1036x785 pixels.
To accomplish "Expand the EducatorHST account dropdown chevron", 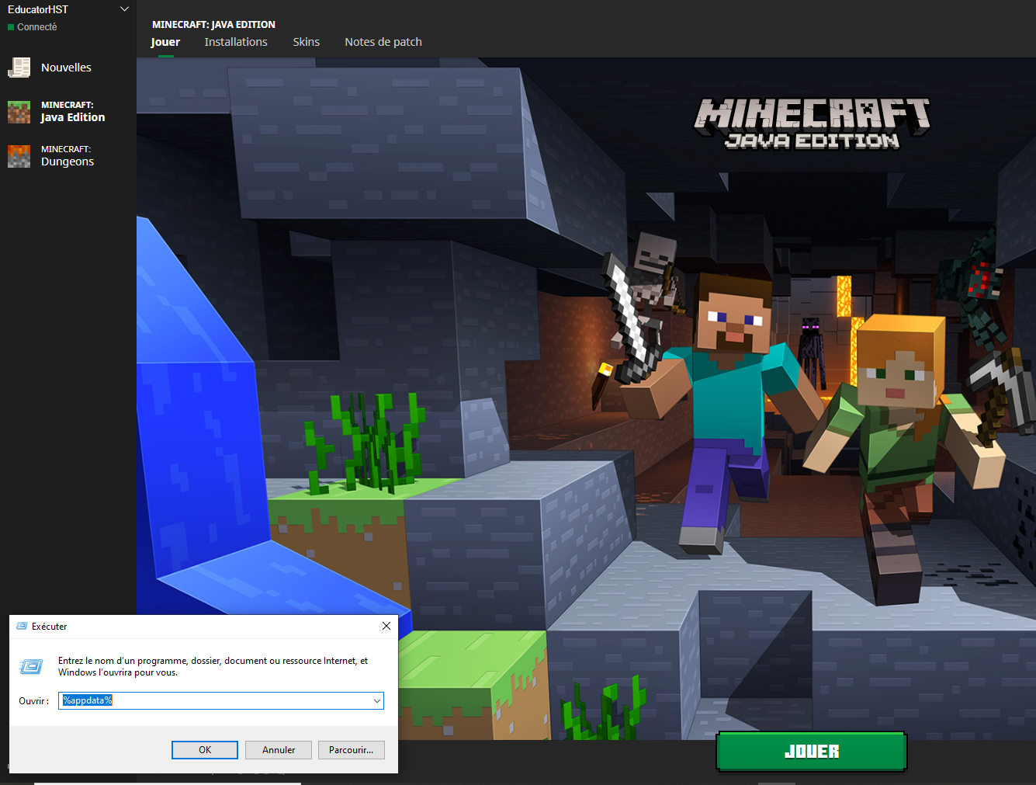I will point(124,9).
